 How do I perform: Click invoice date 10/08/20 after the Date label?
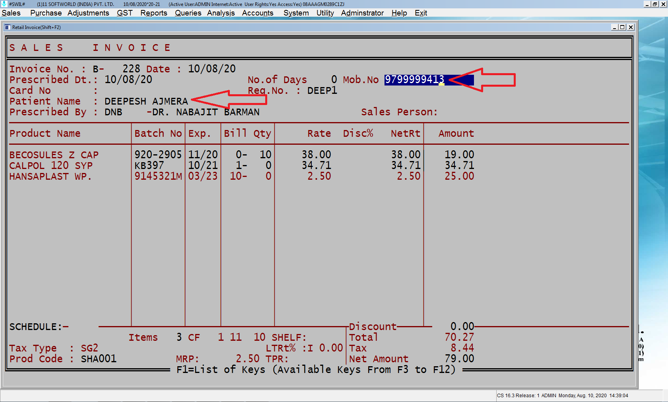click(212, 69)
